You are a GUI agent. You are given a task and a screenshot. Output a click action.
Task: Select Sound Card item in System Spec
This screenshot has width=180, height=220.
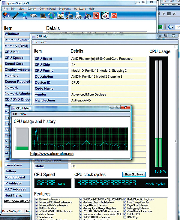point(17,64)
